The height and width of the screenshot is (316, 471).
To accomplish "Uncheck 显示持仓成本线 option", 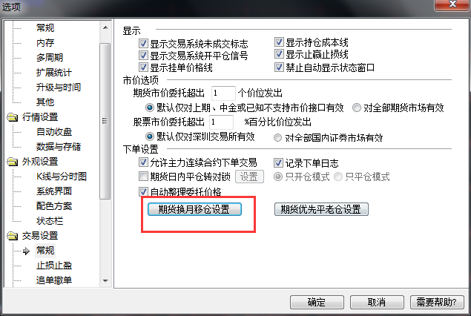I will point(279,42).
